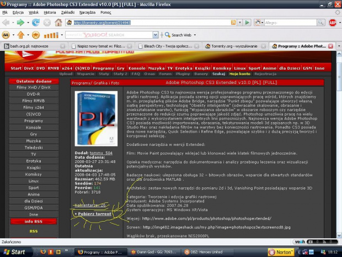Image resolution: width=342 pixels, height=257 pixels.
Task: Select Filmy XviD / DivX in sidebar
Action: point(34,87)
